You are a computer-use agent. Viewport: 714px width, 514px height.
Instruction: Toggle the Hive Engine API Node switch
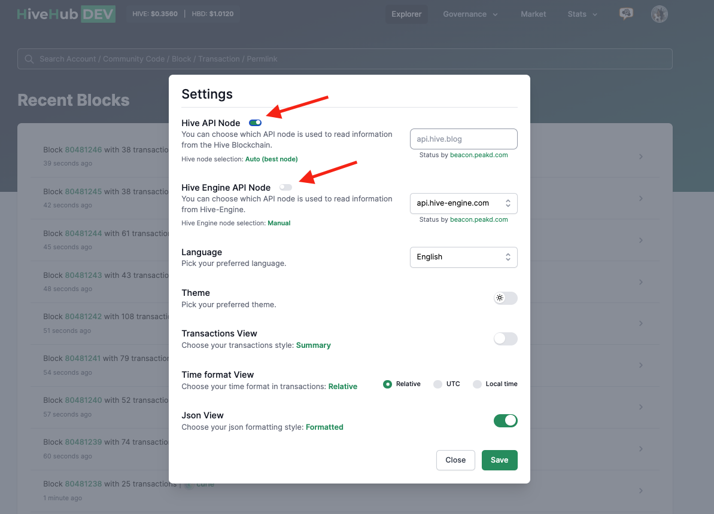click(x=285, y=188)
